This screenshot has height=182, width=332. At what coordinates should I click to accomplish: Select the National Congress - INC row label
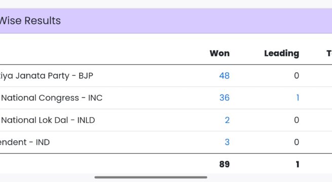51,98
